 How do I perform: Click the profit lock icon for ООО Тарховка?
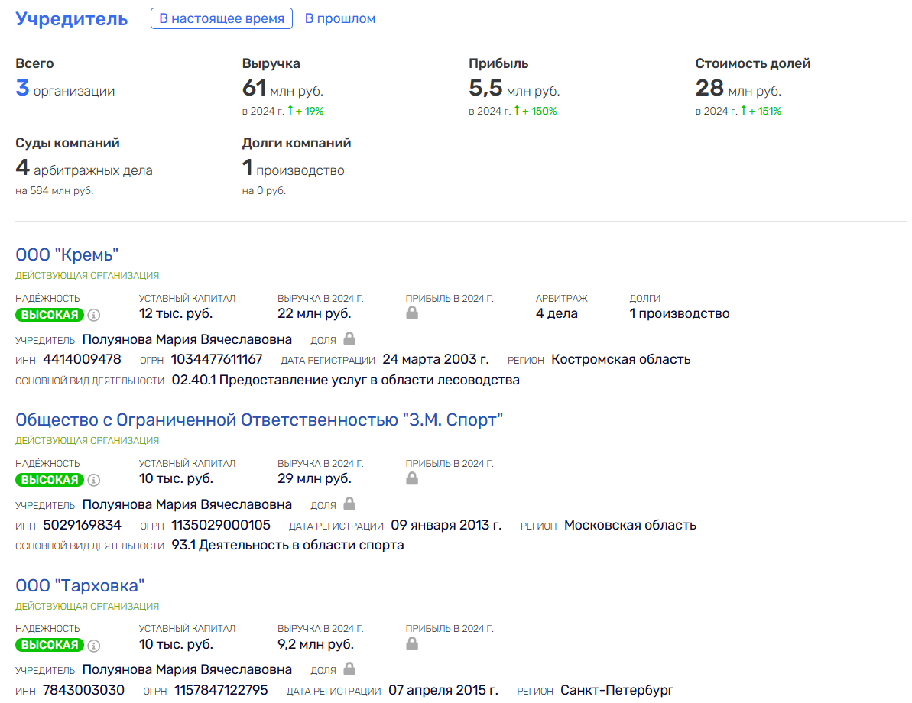pyautogui.click(x=412, y=643)
